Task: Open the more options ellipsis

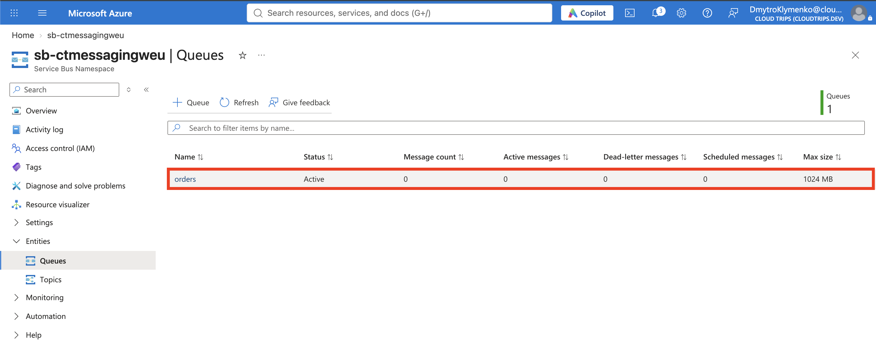Action: point(261,55)
